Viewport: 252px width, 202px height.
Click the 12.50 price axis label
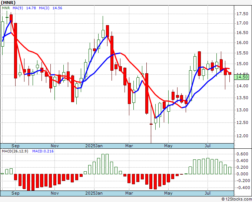click(x=242, y=122)
